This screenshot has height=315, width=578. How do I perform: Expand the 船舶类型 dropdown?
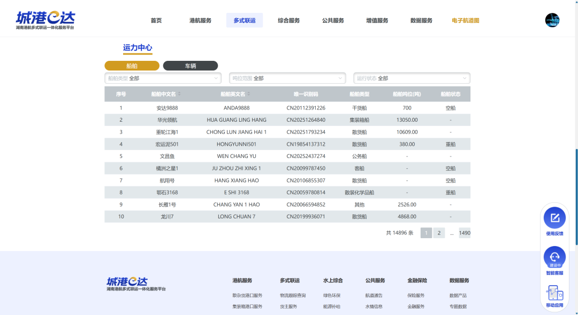[x=163, y=78]
